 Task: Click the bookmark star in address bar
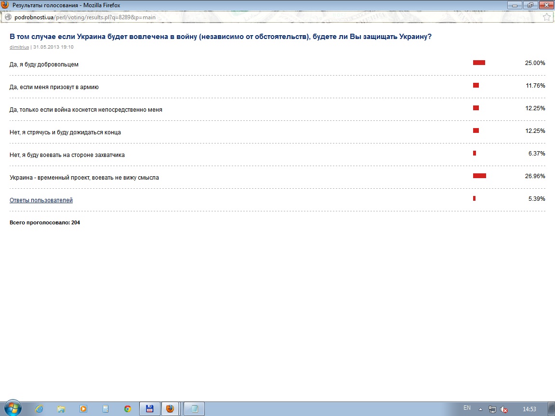click(547, 17)
